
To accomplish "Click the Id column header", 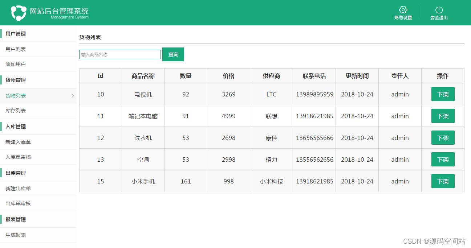I will click(101, 76).
